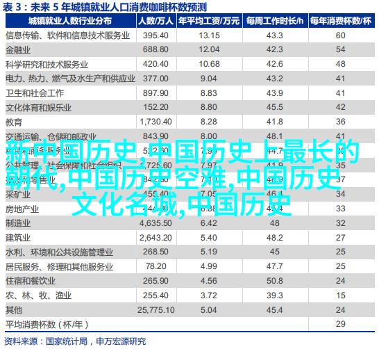Select the 建筑业 row label
Image resolution: width=379 pixels, height=349 pixels.
point(18,238)
